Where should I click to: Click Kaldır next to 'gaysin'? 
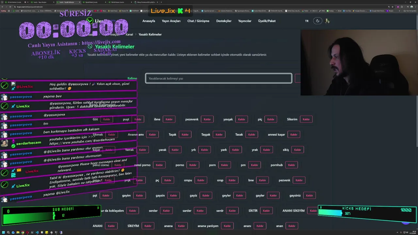(173, 196)
